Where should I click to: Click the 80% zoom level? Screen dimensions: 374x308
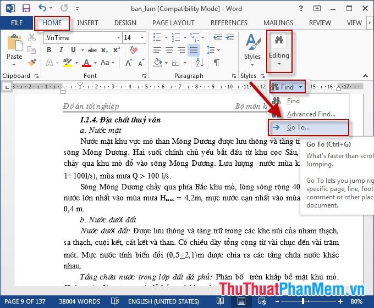point(356,301)
